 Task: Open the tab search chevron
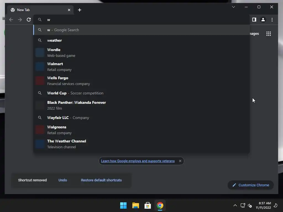[233, 7]
